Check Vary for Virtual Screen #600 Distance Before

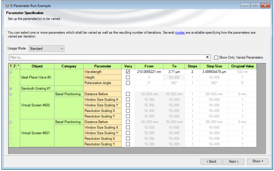pyautogui.click(x=128, y=94)
